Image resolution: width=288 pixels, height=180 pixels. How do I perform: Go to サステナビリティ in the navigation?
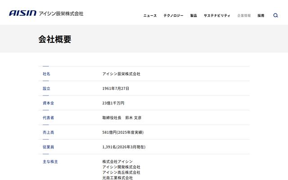[217, 16]
